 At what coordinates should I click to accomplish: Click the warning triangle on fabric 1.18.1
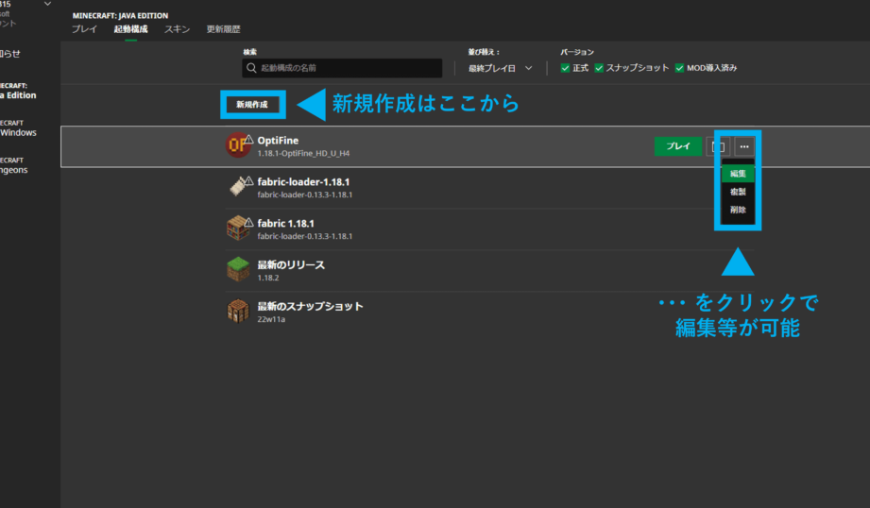tap(249, 222)
